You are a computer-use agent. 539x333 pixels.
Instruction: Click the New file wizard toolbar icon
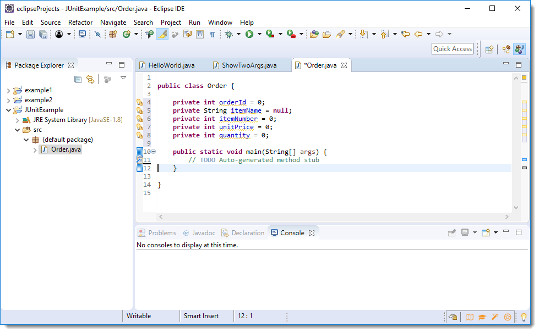tap(10, 34)
